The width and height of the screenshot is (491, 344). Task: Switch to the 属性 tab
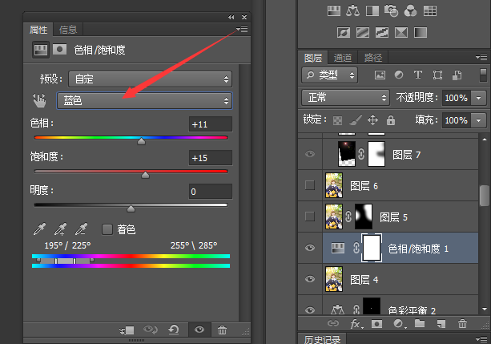point(38,30)
